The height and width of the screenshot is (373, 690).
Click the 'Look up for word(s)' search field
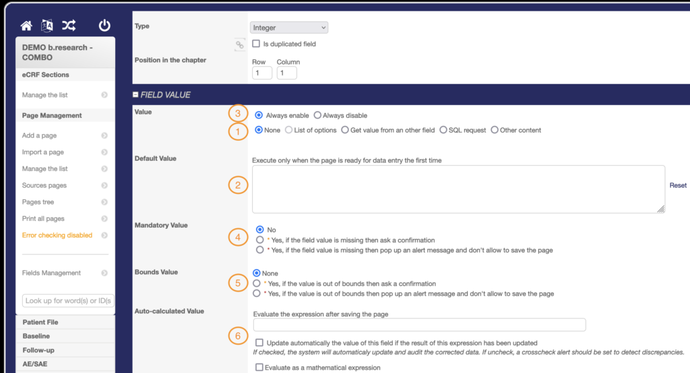[x=67, y=300]
